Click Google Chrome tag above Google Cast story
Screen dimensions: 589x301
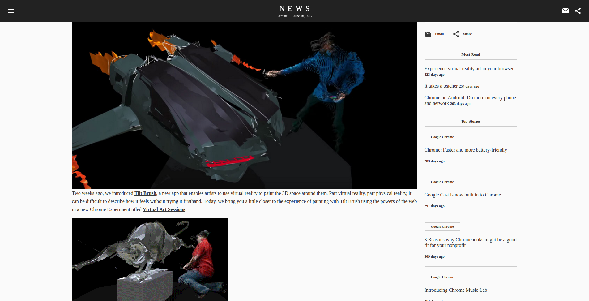[442, 182]
